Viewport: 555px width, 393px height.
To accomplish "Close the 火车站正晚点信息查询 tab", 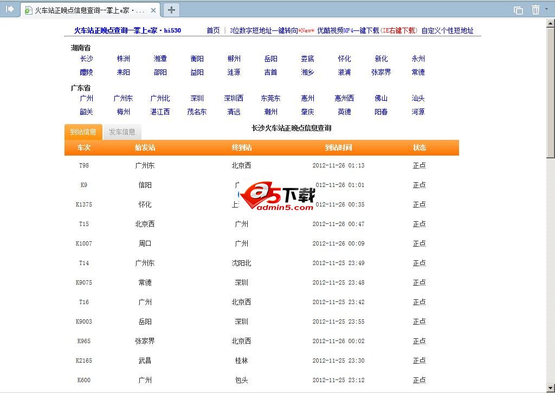I will point(153,10).
